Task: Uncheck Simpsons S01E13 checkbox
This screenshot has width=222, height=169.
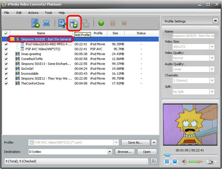Action: (6, 64)
